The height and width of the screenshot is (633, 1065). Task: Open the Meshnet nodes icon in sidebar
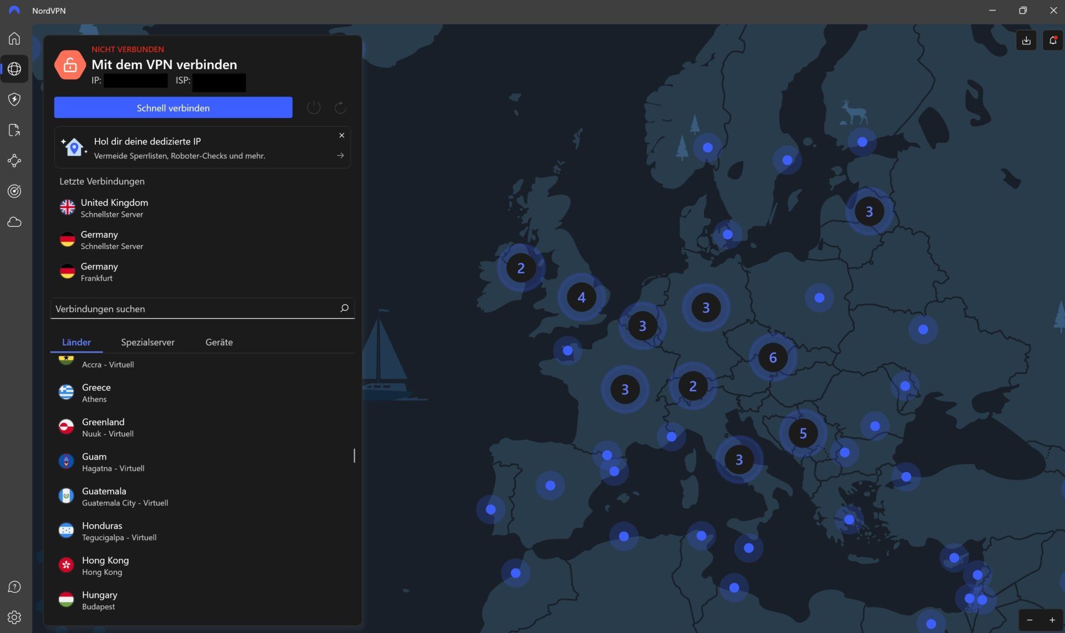click(14, 161)
